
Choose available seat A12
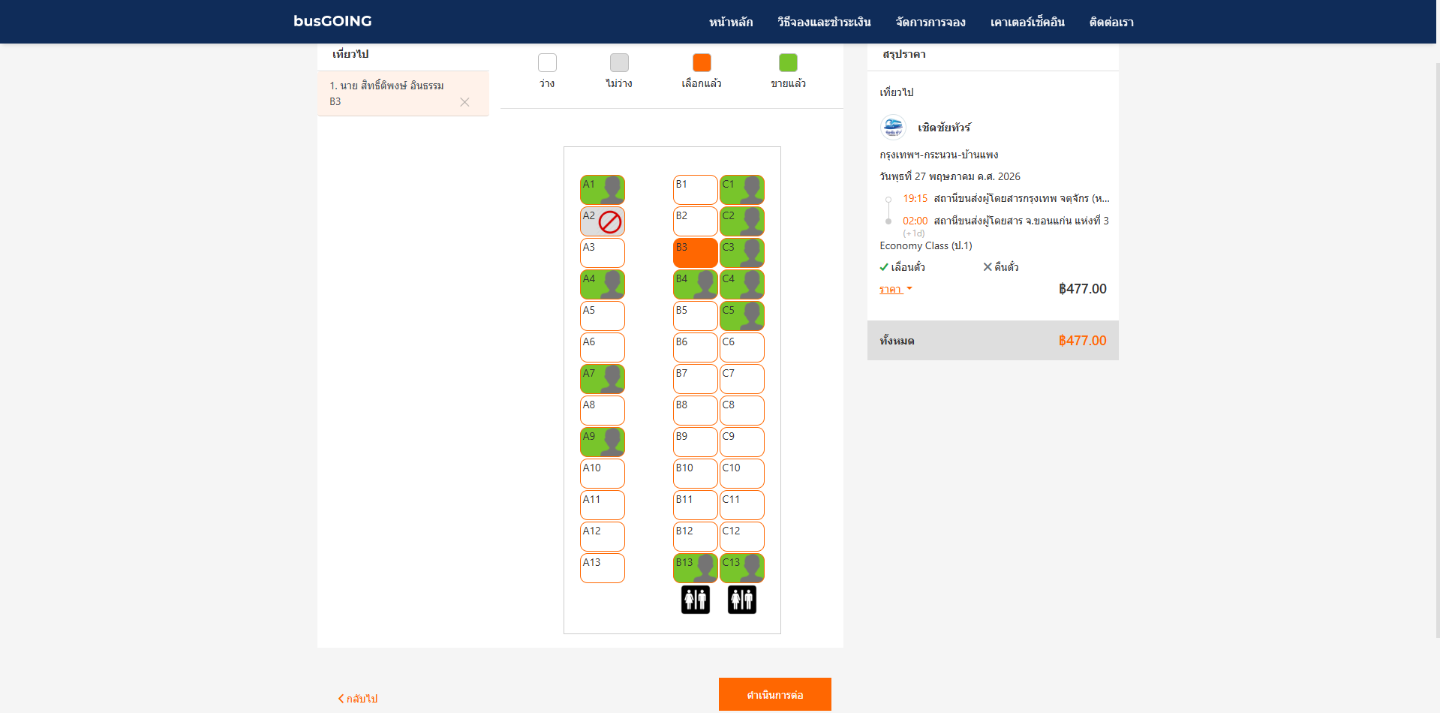[603, 537]
